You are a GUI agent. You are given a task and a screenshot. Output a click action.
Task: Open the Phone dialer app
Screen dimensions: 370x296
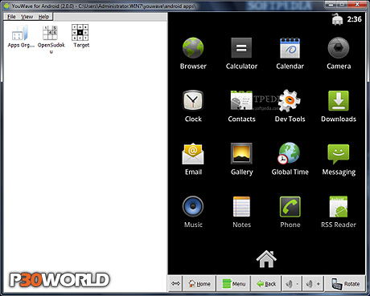point(290,206)
